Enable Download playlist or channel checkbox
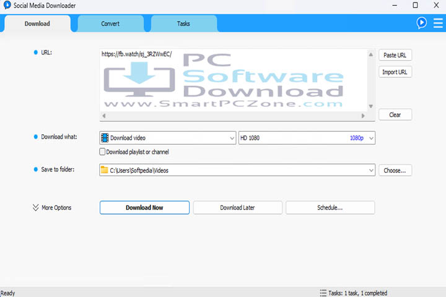The width and height of the screenshot is (446, 297). pyautogui.click(x=102, y=152)
